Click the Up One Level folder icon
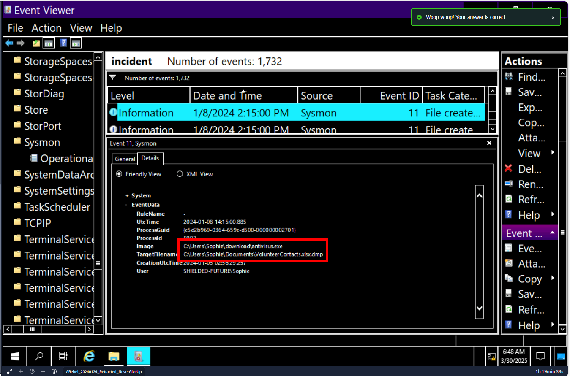Viewport: 570px width, 376px height. pos(37,43)
